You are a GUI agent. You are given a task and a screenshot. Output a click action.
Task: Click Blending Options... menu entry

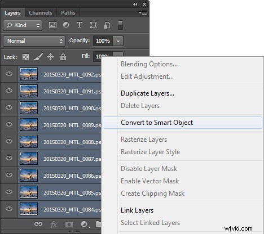[x=149, y=64]
